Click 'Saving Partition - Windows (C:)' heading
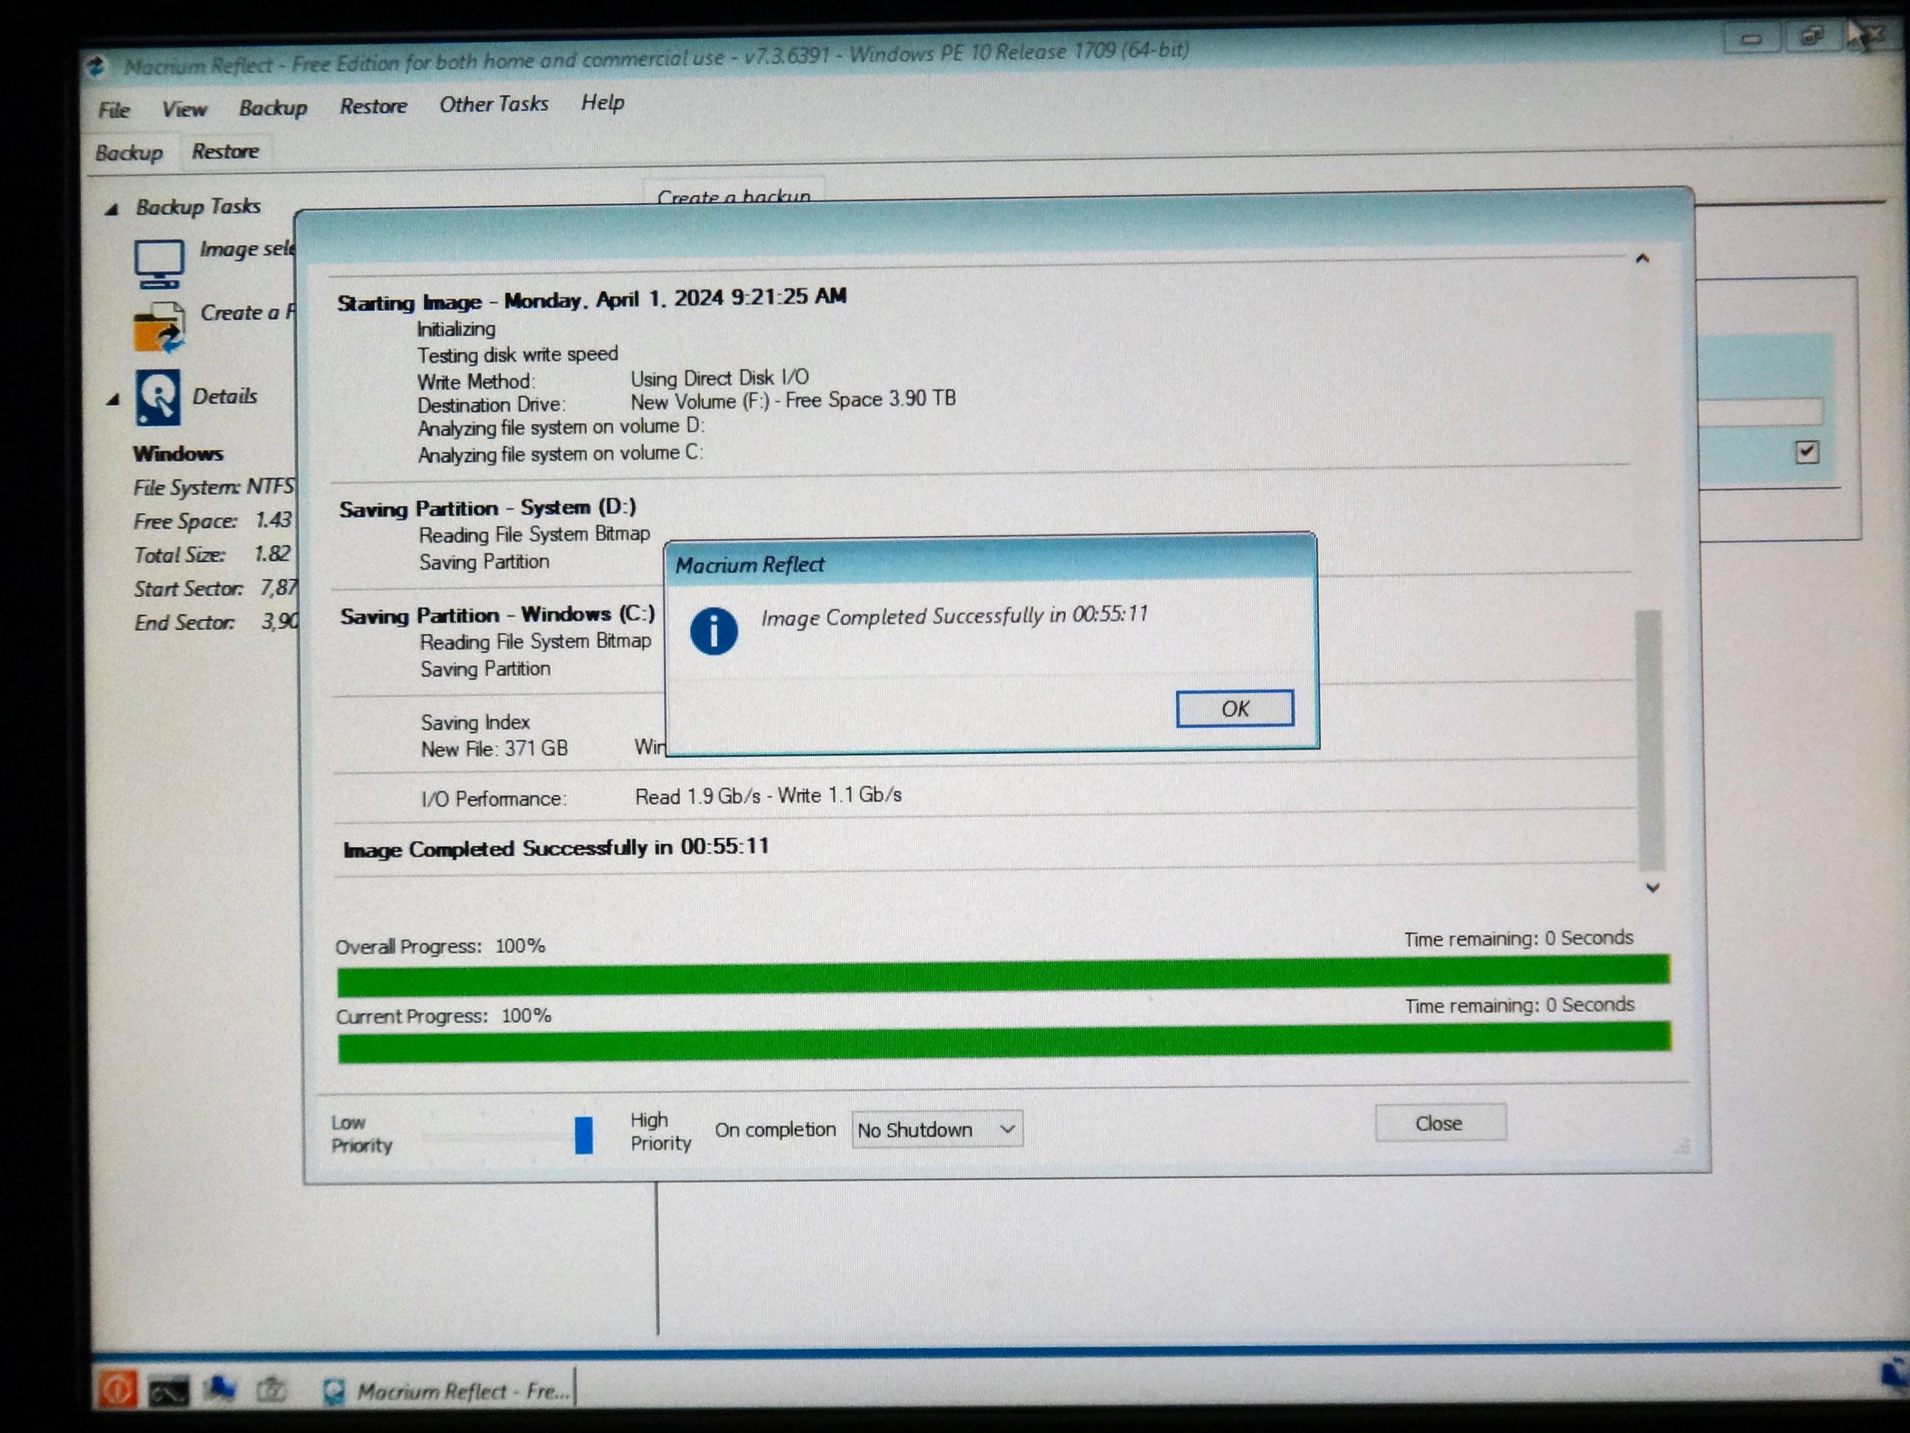The width and height of the screenshot is (1910, 1433). 497,615
